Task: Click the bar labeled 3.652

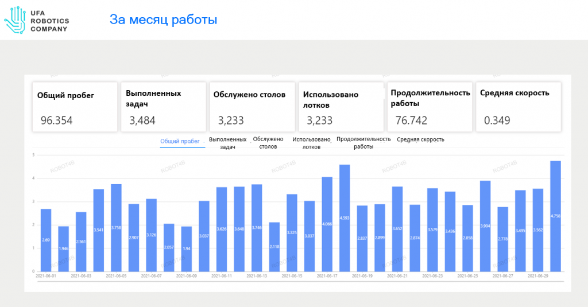Action: pos(397,229)
